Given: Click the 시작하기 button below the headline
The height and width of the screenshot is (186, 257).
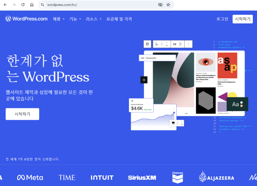Looking at the screenshot, I should 22,114.
